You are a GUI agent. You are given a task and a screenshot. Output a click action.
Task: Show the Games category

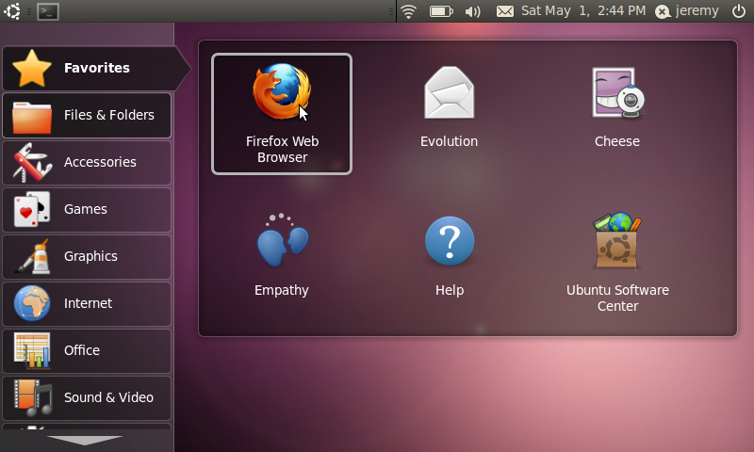coord(87,209)
